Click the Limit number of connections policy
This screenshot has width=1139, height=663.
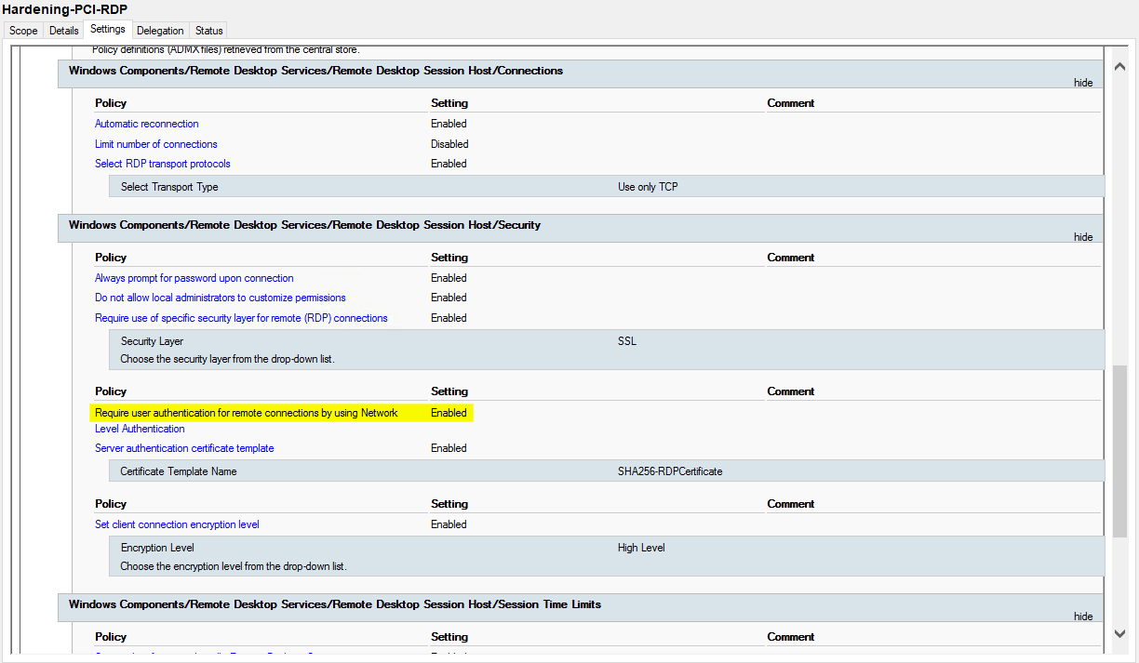click(x=155, y=144)
